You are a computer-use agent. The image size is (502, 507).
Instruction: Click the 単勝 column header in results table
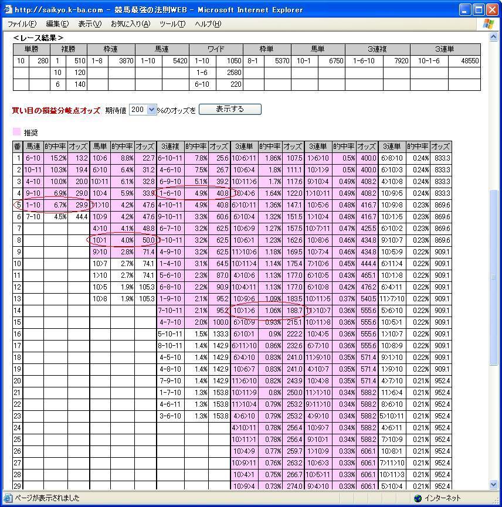click(32, 49)
